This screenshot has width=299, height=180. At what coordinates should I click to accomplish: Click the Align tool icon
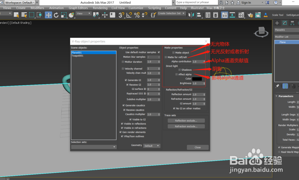(199, 15)
